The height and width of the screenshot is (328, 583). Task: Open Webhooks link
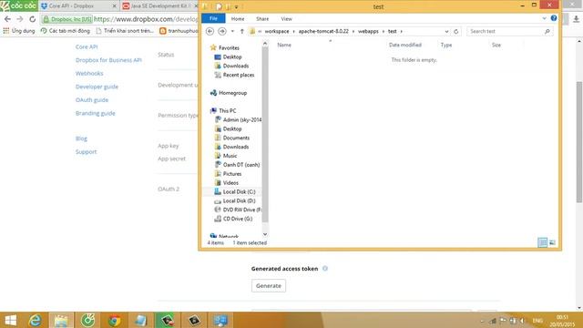point(89,73)
